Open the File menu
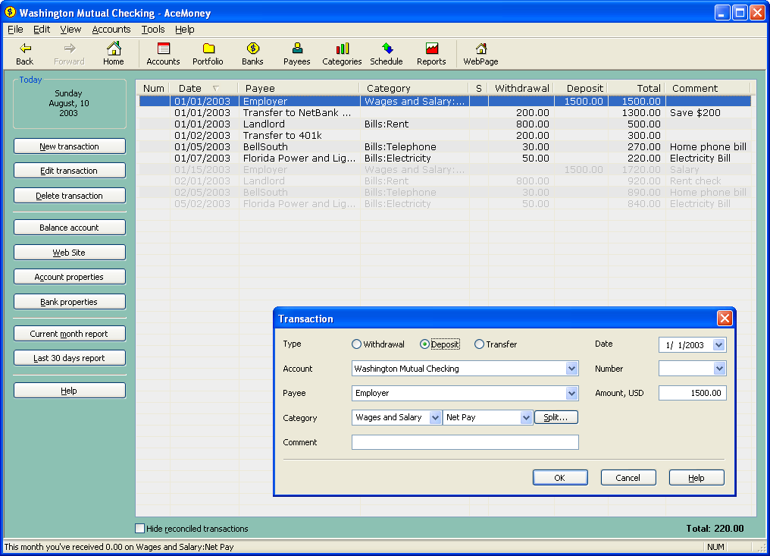 point(15,29)
